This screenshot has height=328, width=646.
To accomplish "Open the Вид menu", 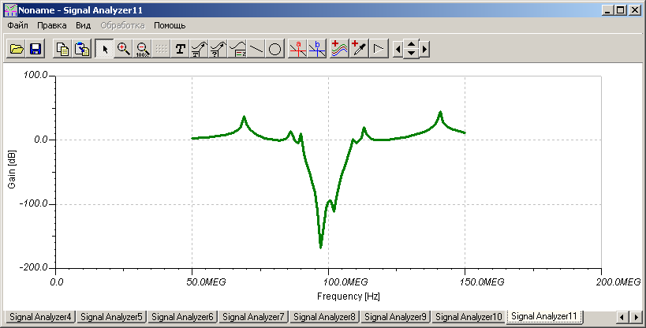I will 84,25.
